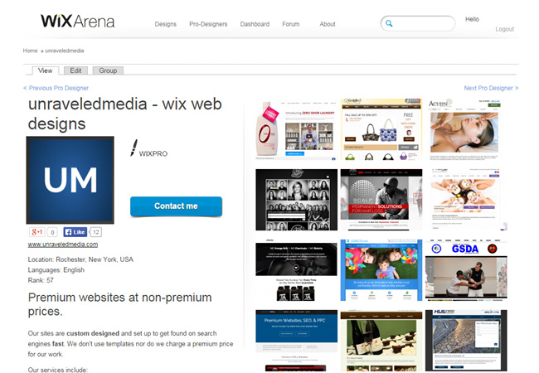Open the Zero Odor Laundry design thumbnail
This screenshot has height=373, width=539.
[296, 130]
